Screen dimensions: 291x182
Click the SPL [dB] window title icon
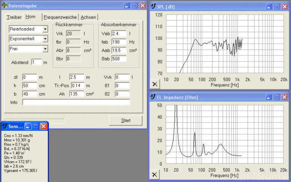point(153,6)
